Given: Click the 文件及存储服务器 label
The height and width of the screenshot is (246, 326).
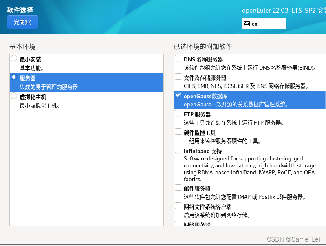Looking at the screenshot, I should click(205, 78).
